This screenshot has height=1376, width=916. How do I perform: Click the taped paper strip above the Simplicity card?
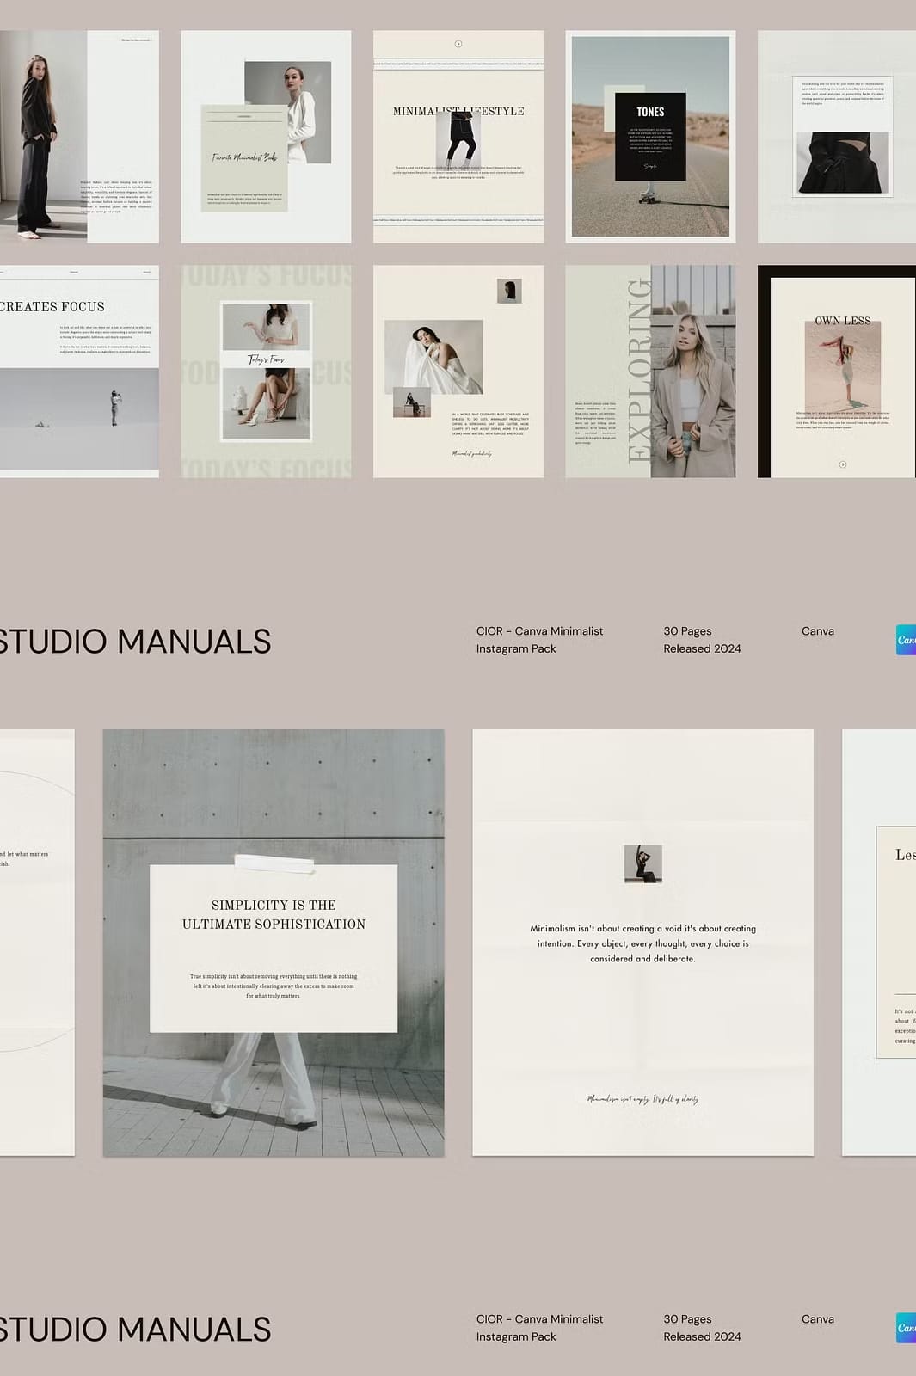coord(271,863)
